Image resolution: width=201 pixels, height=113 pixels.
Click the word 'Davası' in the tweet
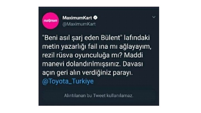click(133, 64)
